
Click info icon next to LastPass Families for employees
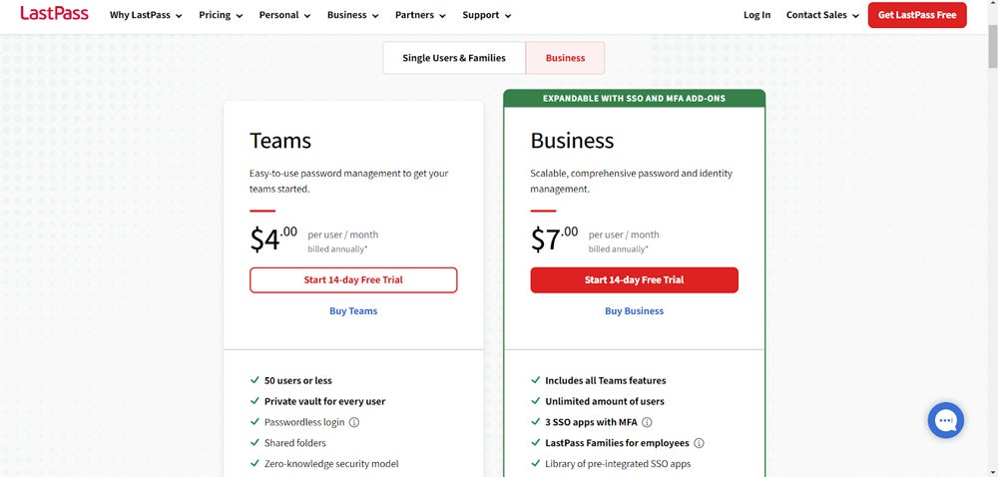pyautogui.click(x=699, y=443)
